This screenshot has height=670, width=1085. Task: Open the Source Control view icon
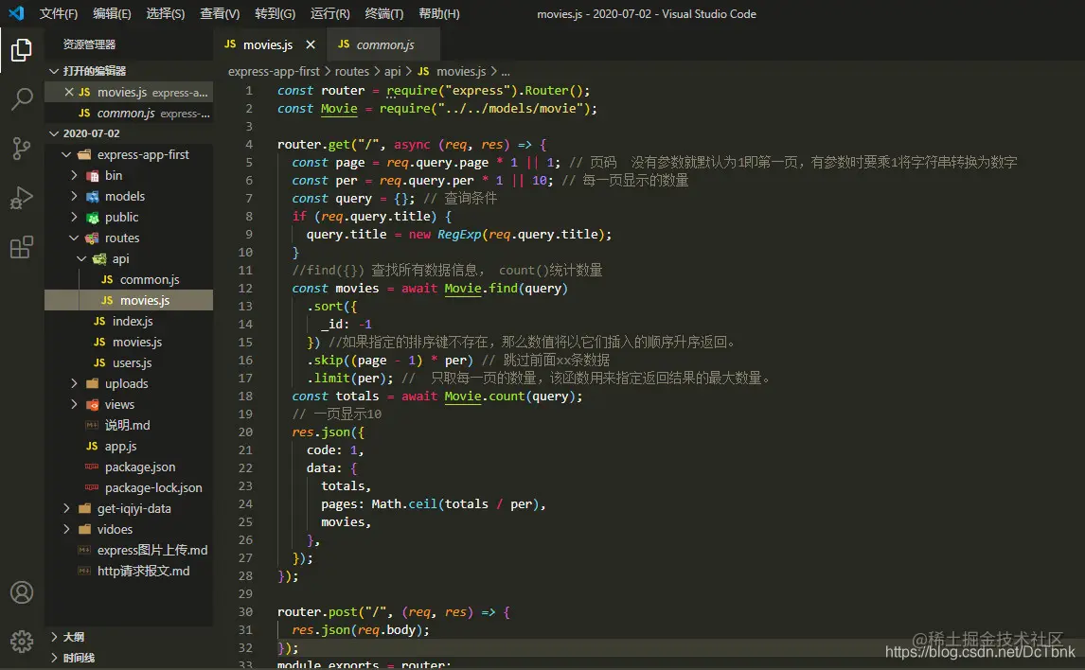(x=22, y=148)
